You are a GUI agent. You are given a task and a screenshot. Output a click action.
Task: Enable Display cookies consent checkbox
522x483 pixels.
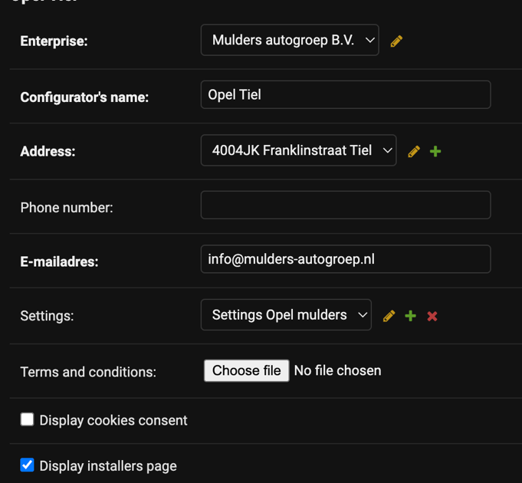click(27, 419)
